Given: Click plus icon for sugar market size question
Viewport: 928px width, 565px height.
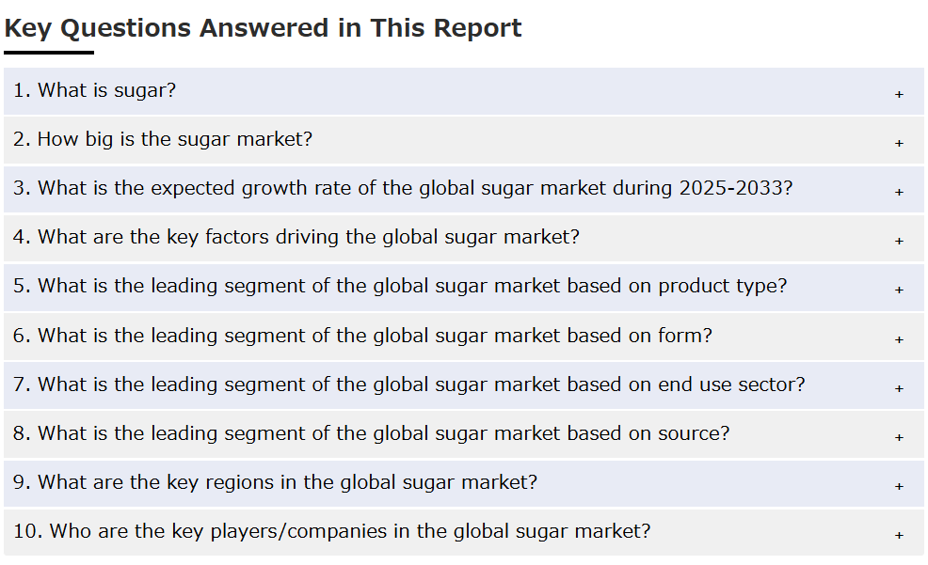Looking at the screenshot, I should [x=899, y=144].
